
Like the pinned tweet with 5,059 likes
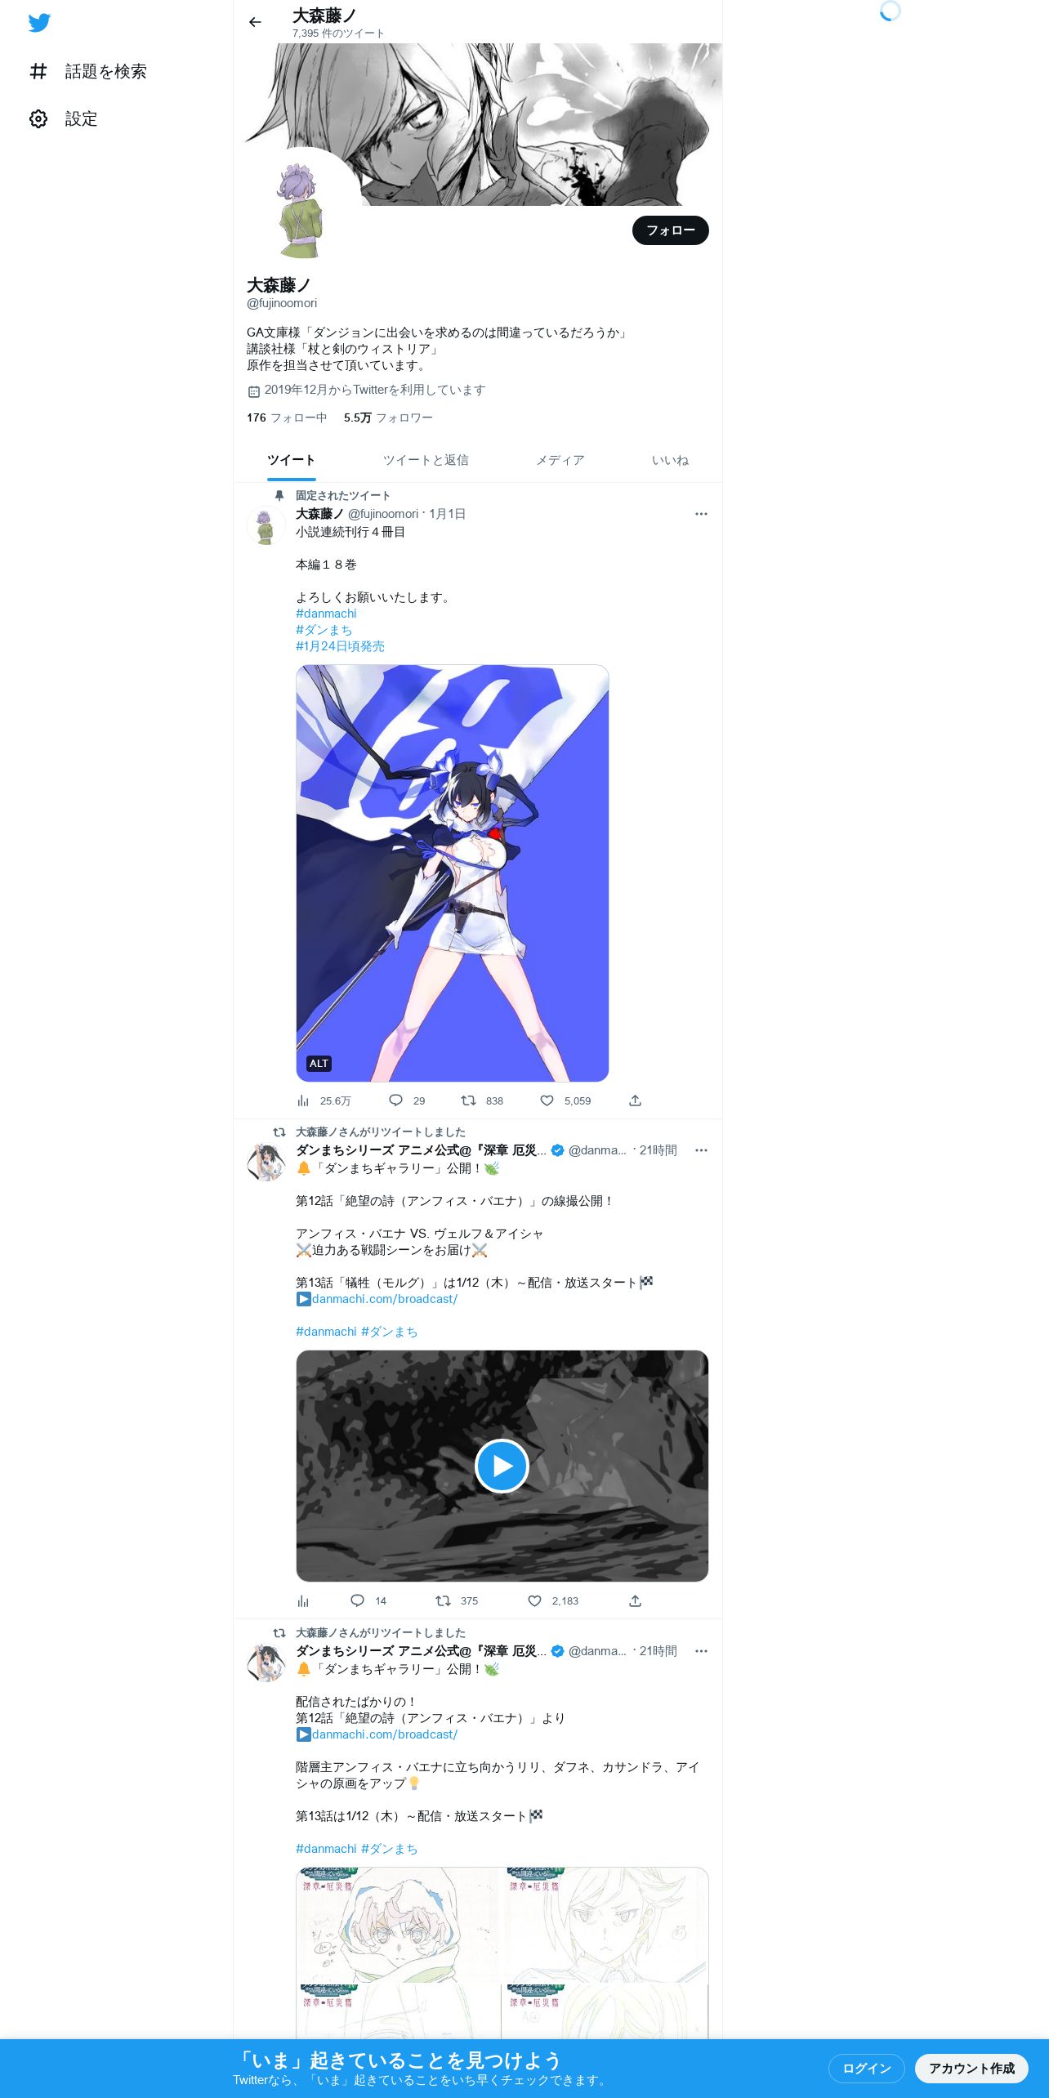[547, 1100]
